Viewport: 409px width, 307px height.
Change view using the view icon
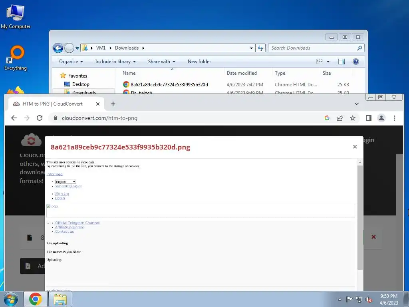pos(320,62)
